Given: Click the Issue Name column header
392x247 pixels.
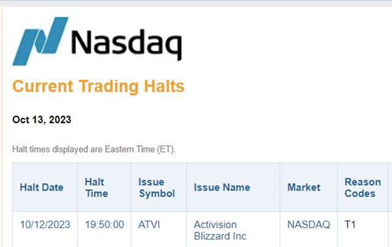Looking at the screenshot, I should tap(222, 188).
